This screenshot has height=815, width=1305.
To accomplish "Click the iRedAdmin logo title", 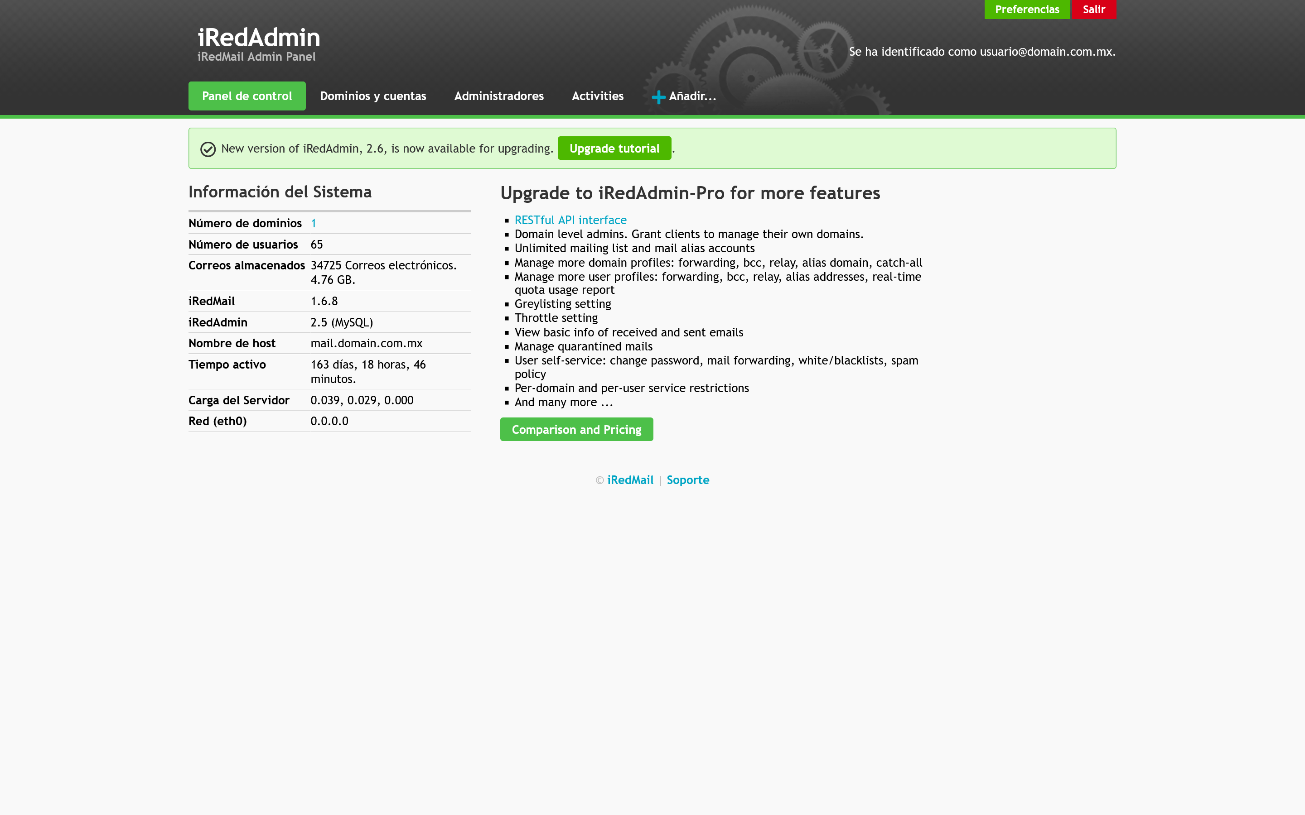I will [259, 38].
